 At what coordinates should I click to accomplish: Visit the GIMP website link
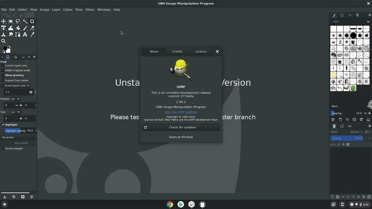tap(181, 112)
